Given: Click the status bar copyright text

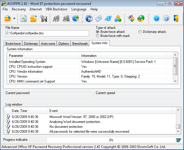Looking at the screenshot, I should pyautogui.click(x=84, y=147).
